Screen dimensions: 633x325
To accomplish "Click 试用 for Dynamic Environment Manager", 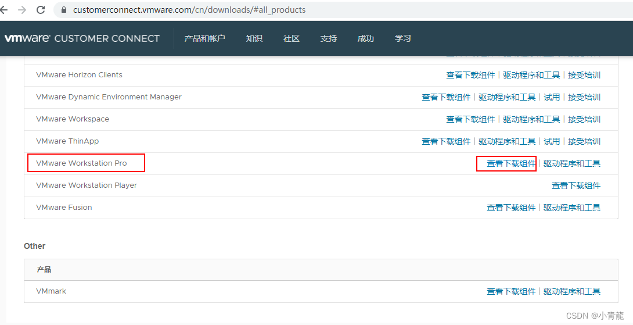I will [552, 98].
